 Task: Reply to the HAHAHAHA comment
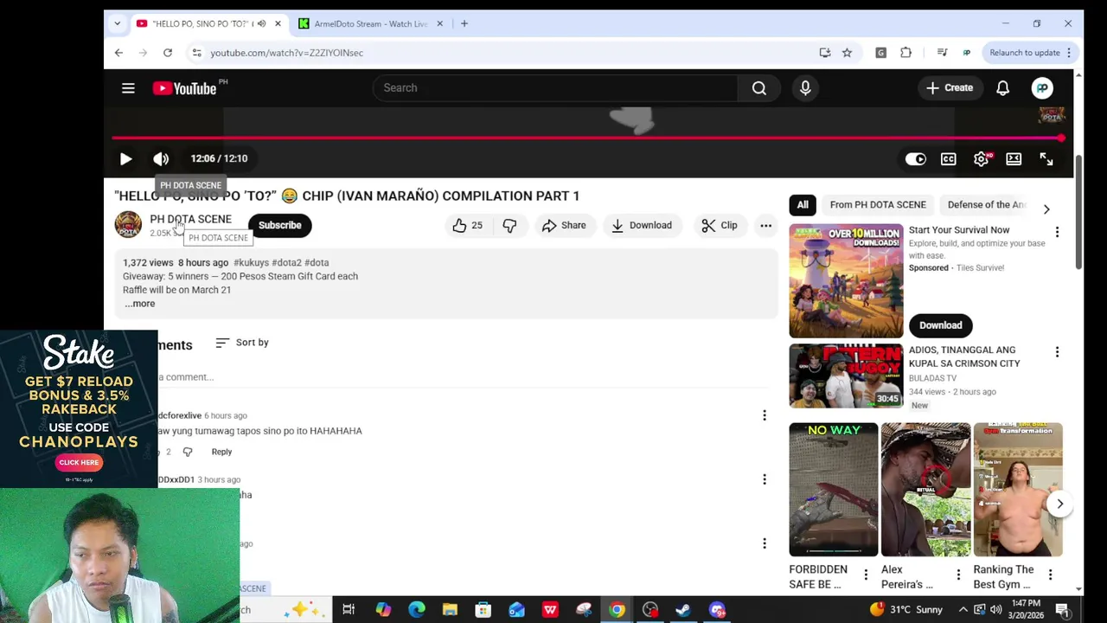221,452
